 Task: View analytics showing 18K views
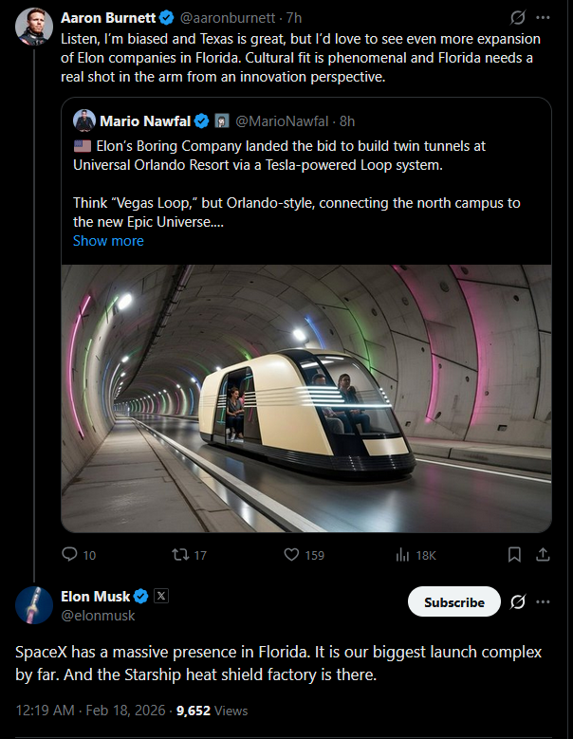pyautogui.click(x=402, y=555)
